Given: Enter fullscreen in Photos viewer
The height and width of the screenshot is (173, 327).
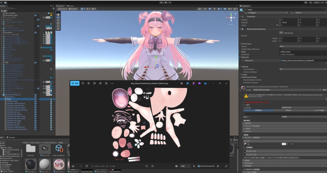Looking at the screenshot, I should click(226, 166).
